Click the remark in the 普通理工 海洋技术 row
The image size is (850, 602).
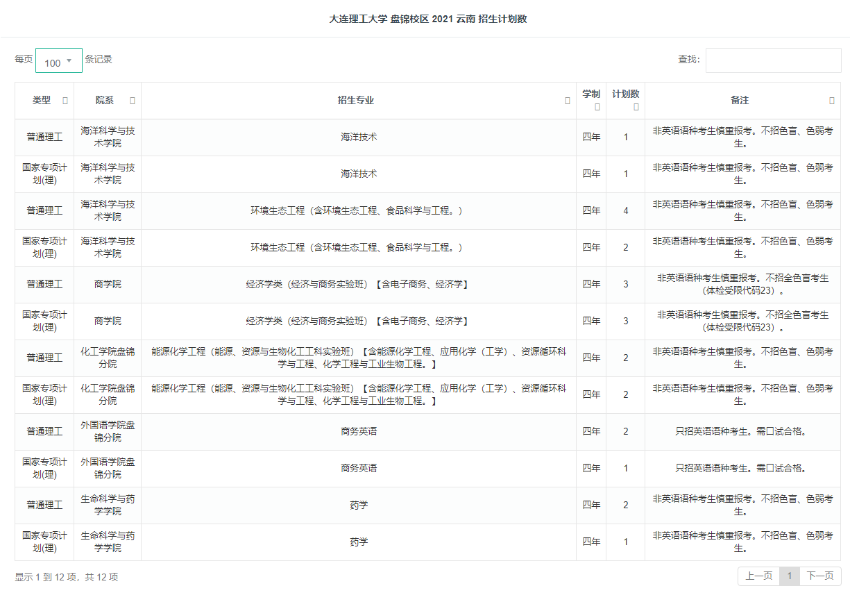pos(742,137)
